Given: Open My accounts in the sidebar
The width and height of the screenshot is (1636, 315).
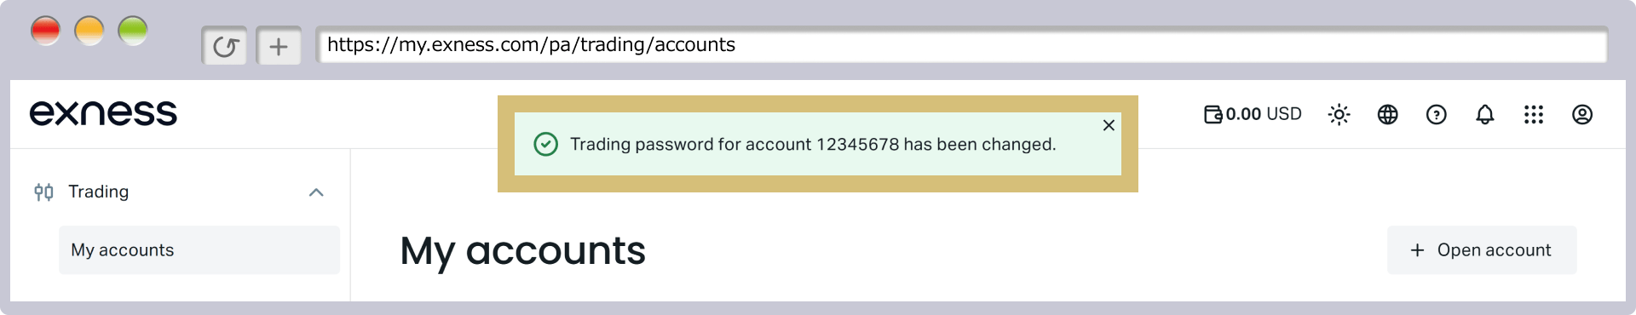Looking at the screenshot, I should (x=199, y=250).
